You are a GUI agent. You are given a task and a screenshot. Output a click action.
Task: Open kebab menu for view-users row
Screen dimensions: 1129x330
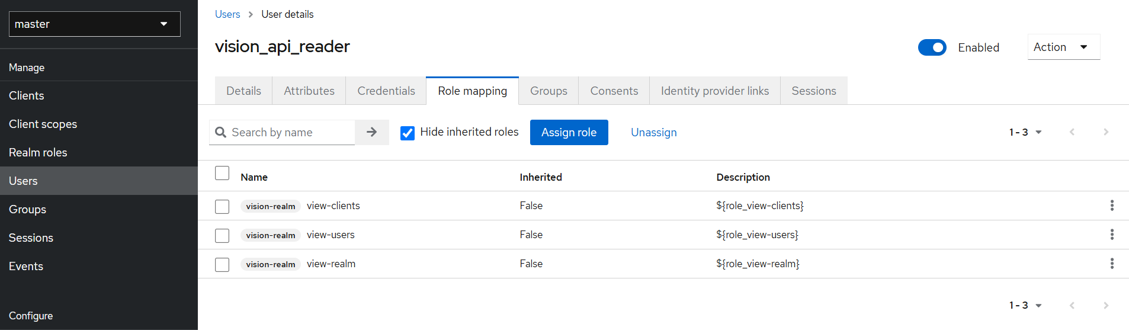[1111, 235]
